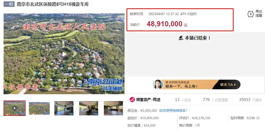The image size is (265, 131).
Task: Play the auction property video
Action: [64, 54]
